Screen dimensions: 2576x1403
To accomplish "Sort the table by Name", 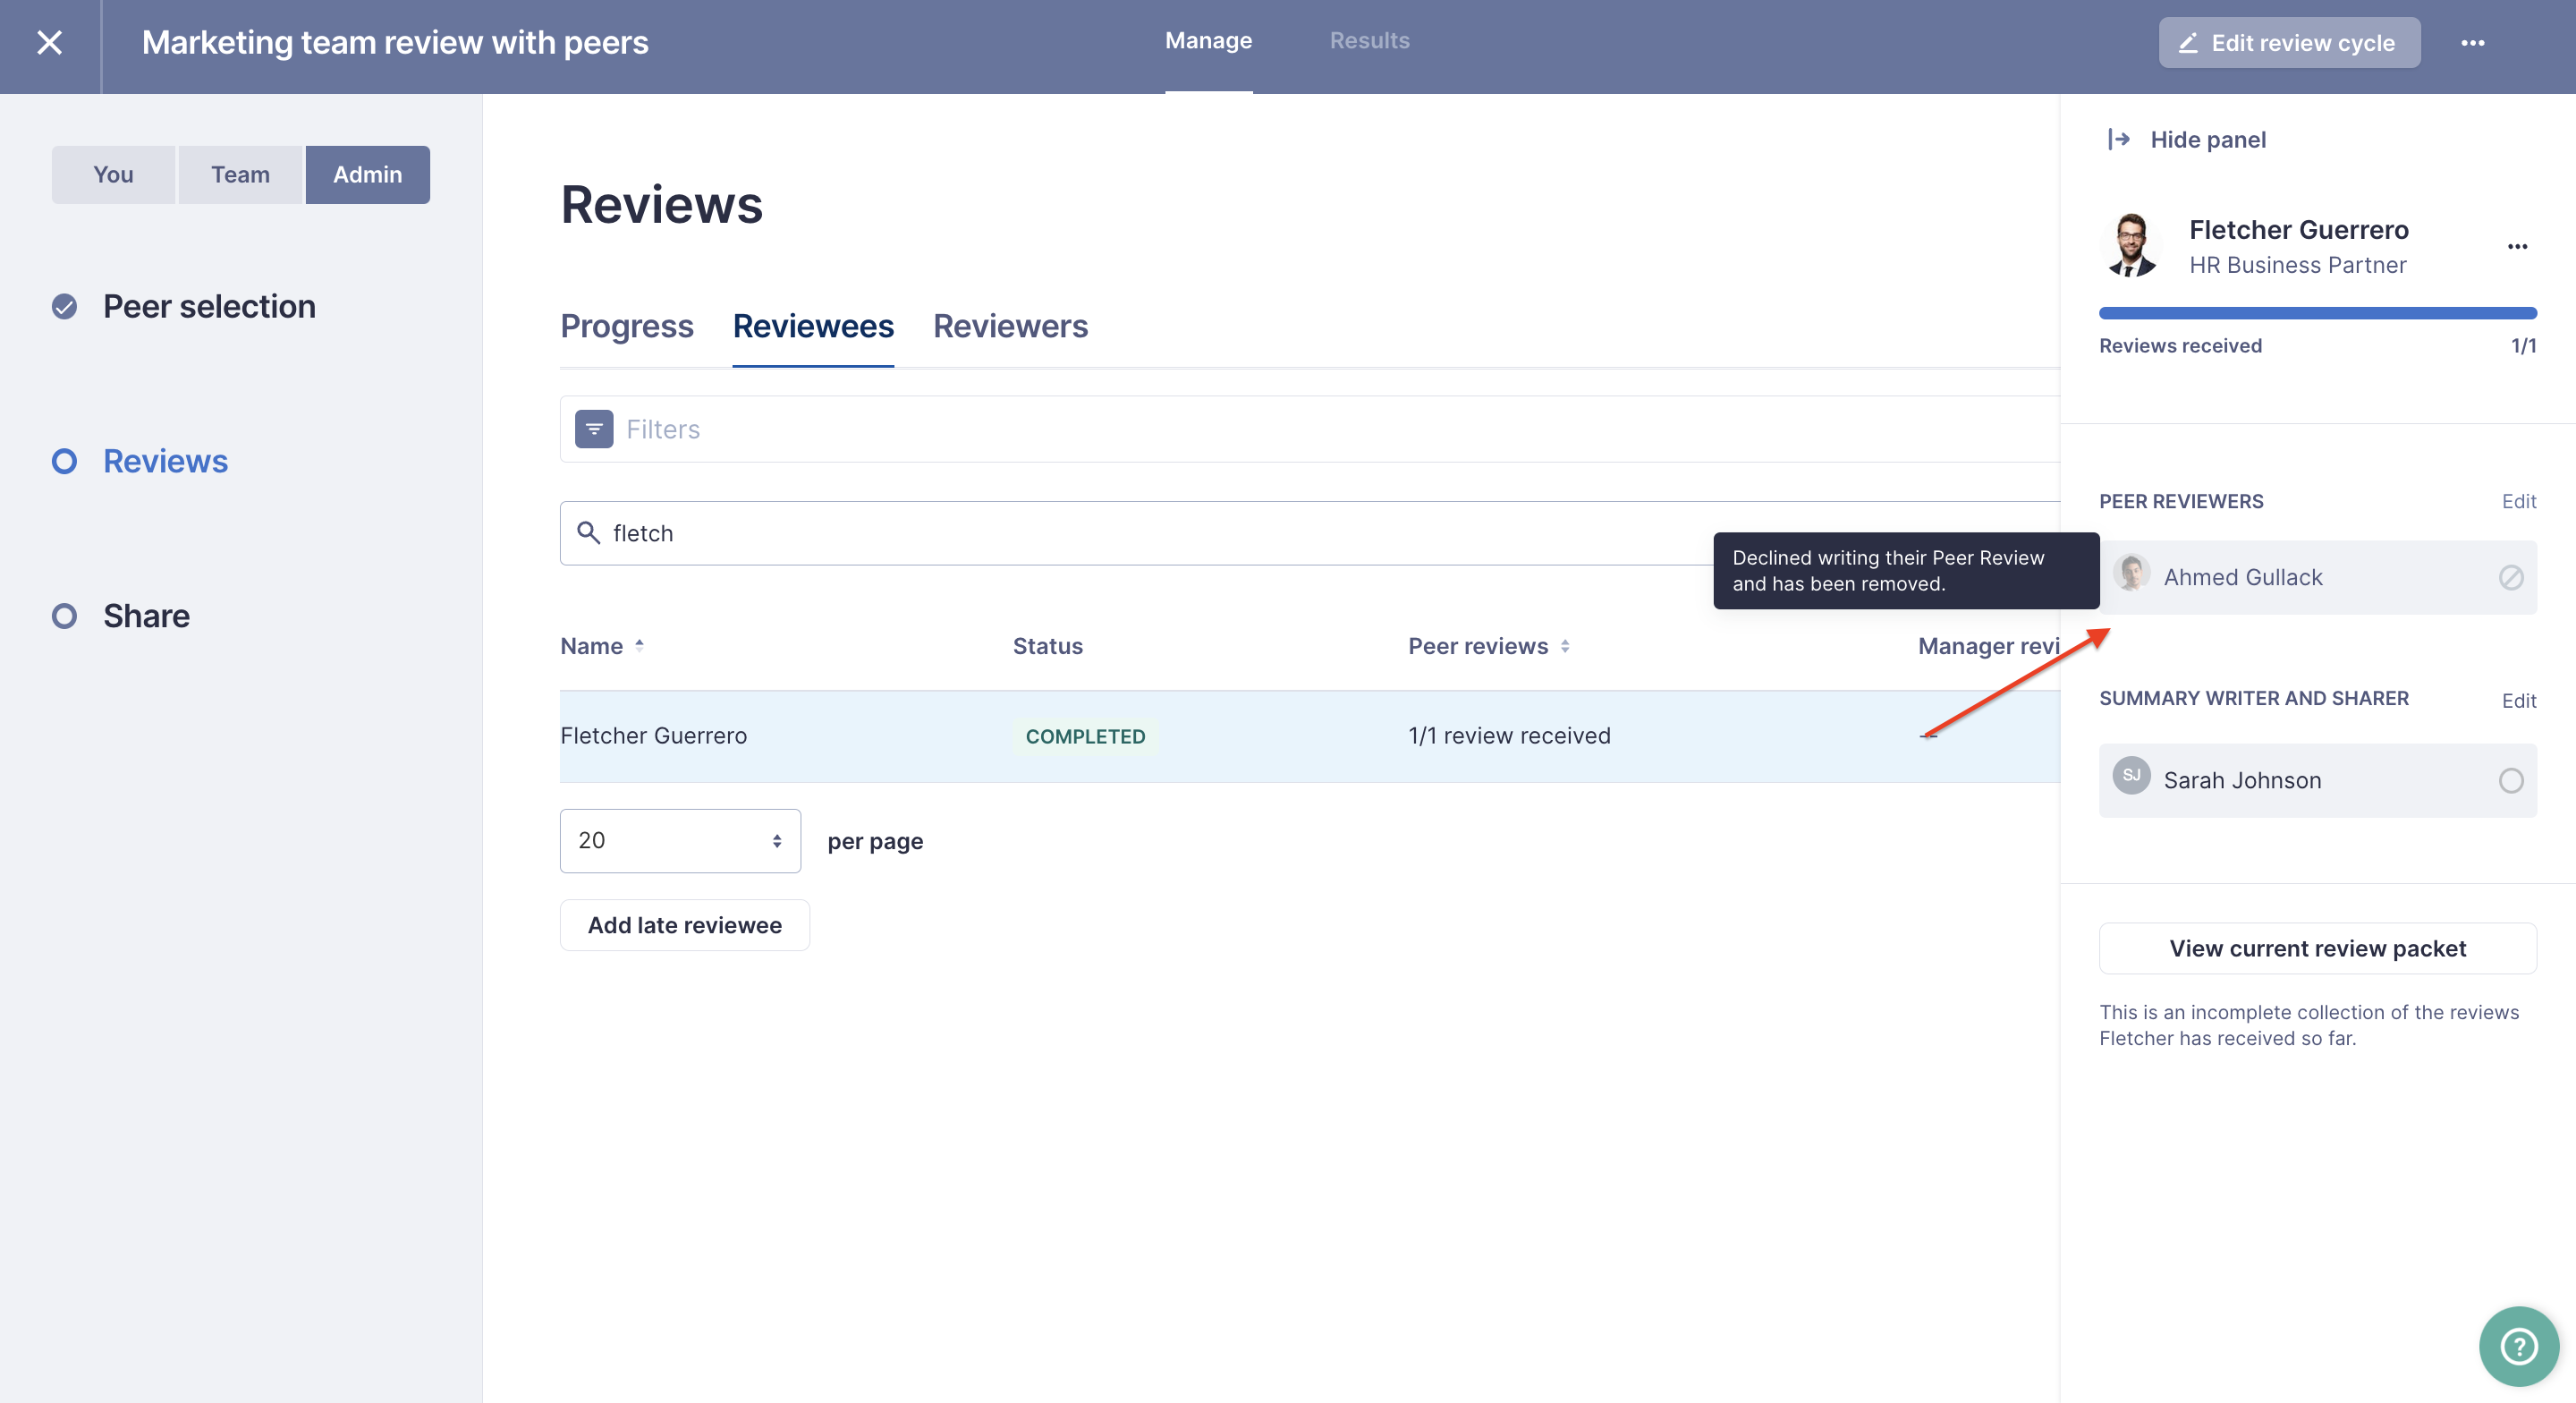I will click(x=602, y=645).
